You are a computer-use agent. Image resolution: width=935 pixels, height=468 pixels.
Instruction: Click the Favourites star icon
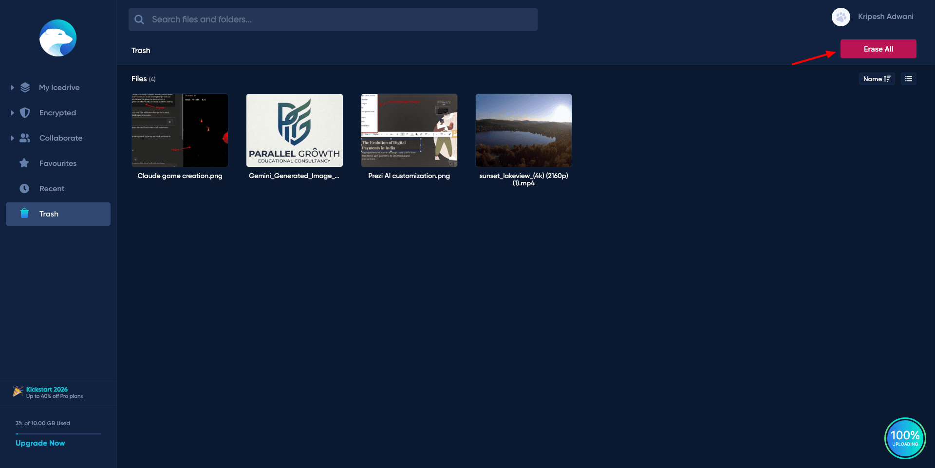pos(24,163)
